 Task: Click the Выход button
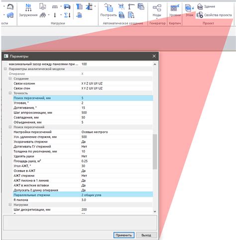tap(146, 235)
